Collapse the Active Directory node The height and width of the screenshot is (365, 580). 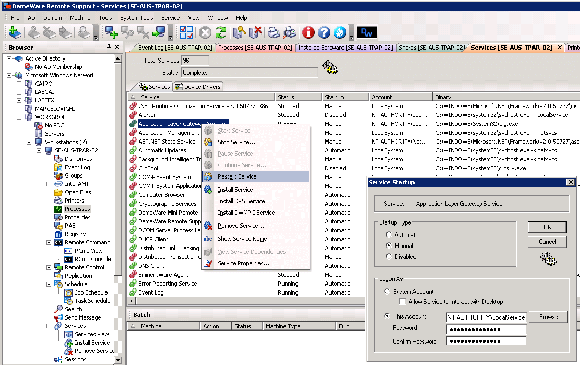pos(9,58)
